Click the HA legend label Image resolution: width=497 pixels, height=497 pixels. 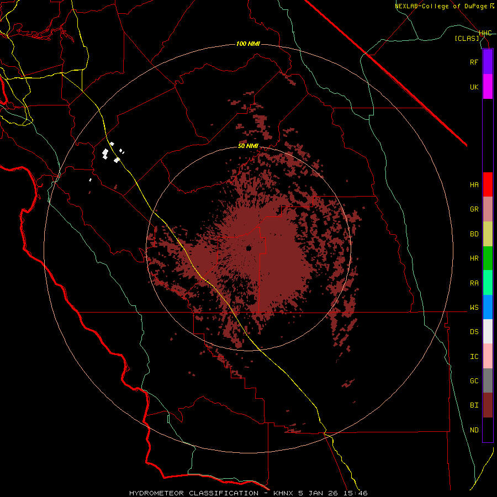pyautogui.click(x=474, y=185)
